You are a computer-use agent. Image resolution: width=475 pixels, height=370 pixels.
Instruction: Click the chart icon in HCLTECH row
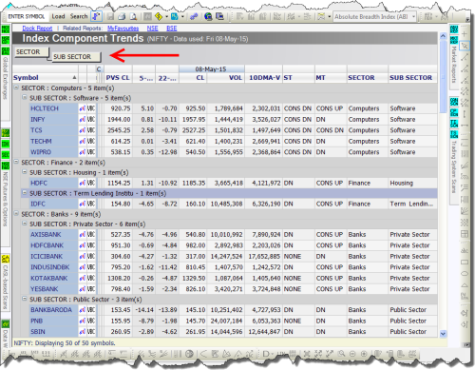tap(83, 108)
